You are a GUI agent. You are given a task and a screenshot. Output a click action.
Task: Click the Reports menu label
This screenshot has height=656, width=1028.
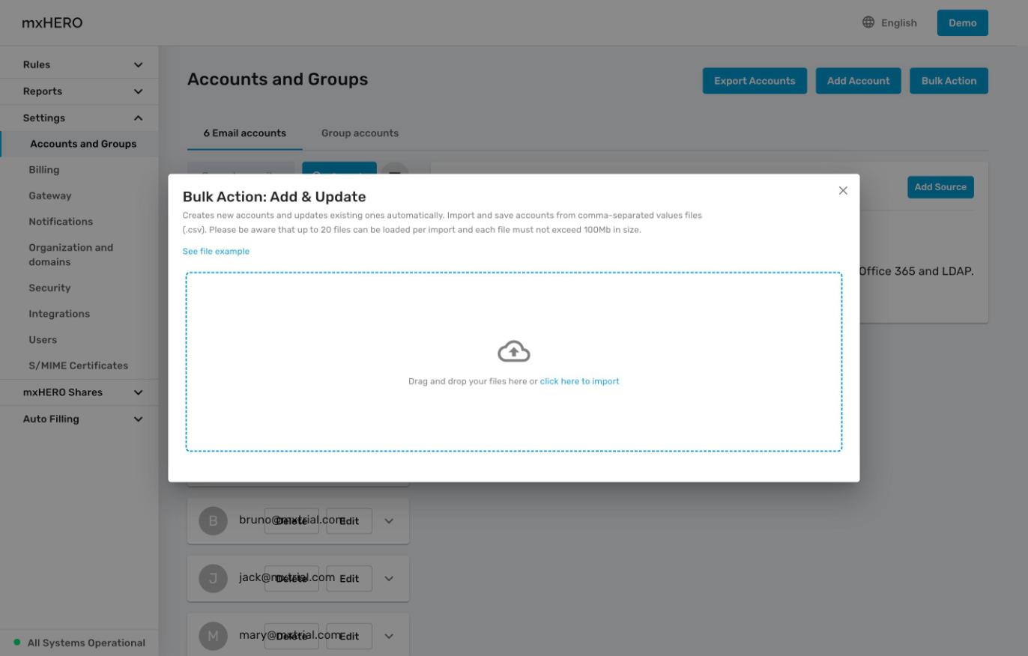pyautogui.click(x=43, y=91)
